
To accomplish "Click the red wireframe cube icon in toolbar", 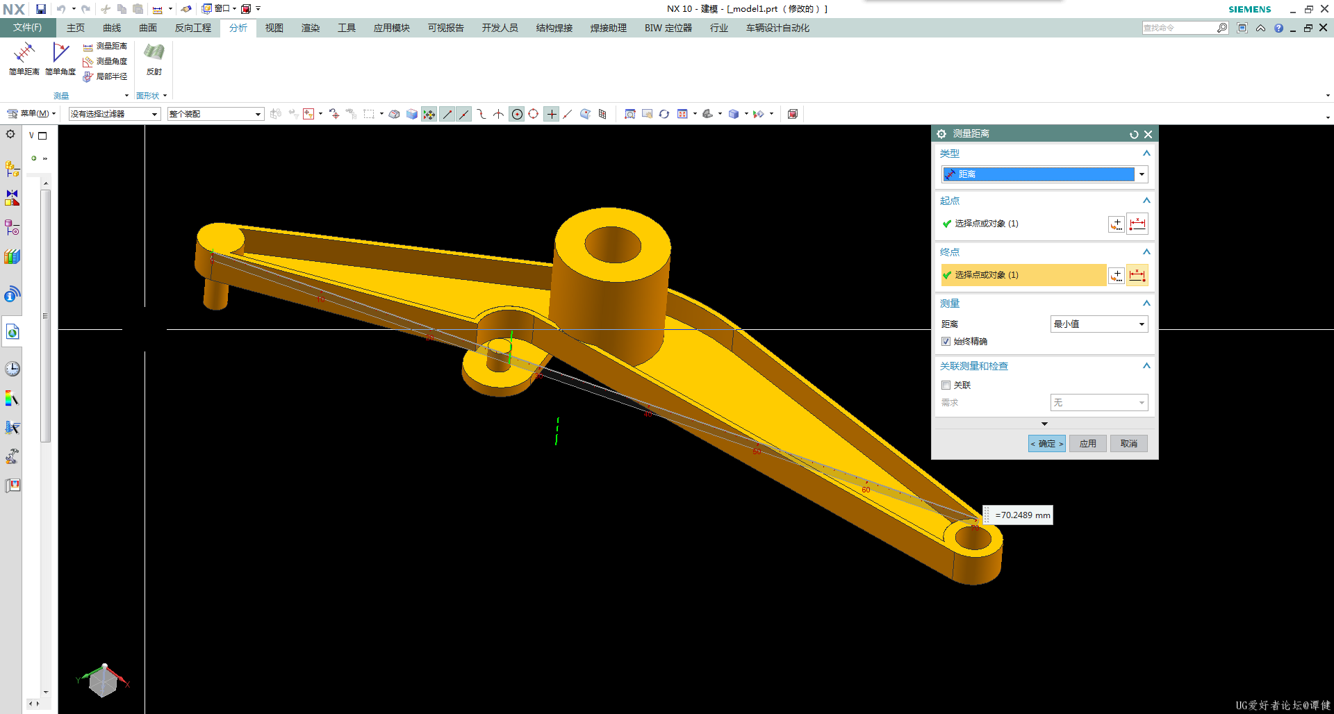I will click(793, 114).
